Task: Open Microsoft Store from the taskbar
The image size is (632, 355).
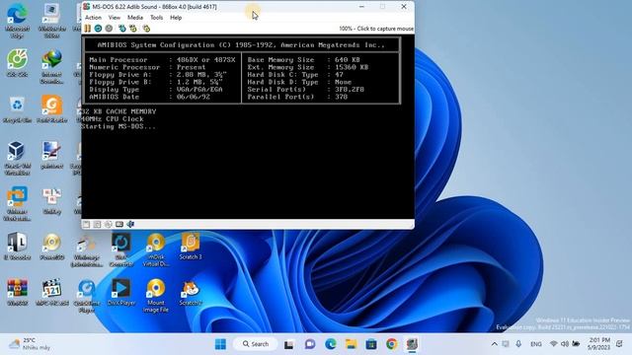Action: (x=371, y=344)
